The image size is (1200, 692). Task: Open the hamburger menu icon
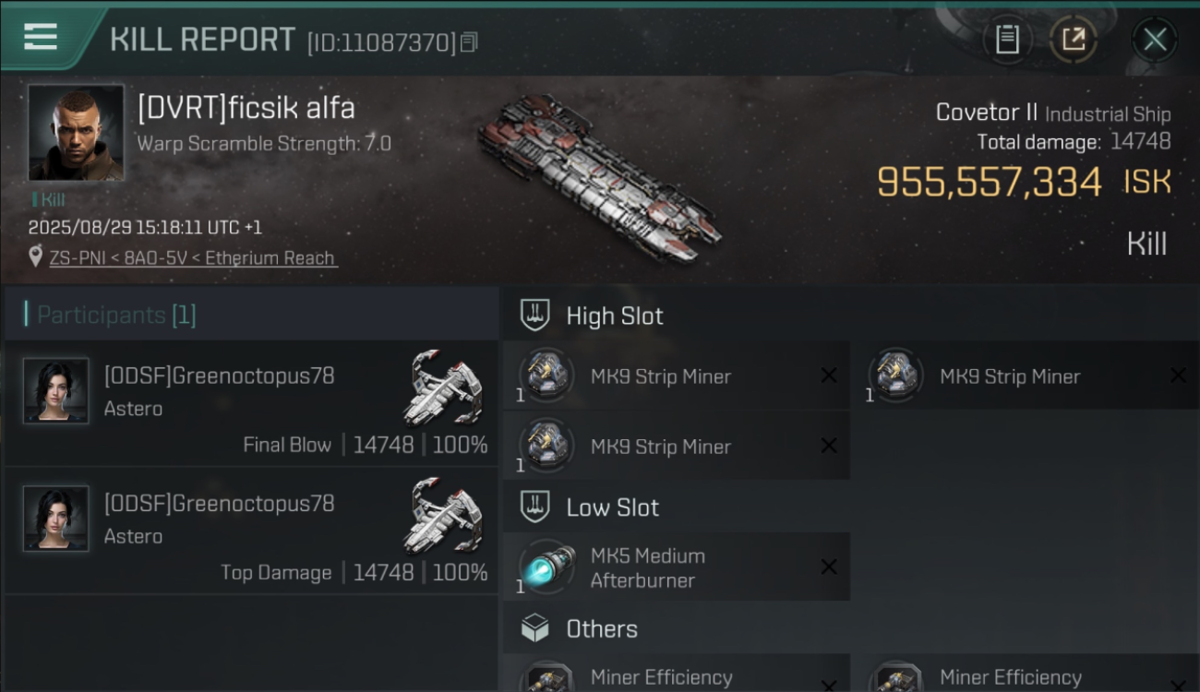(x=41, y=37)
